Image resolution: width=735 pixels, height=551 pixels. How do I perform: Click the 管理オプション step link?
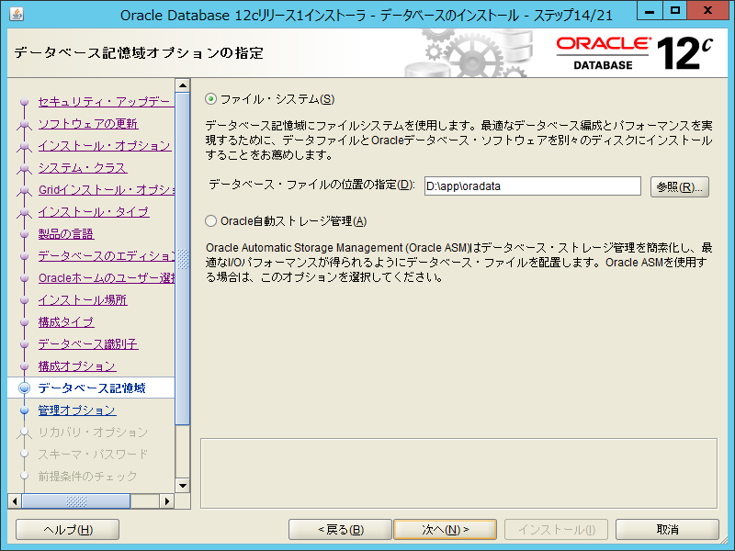(x=77, y=410)
